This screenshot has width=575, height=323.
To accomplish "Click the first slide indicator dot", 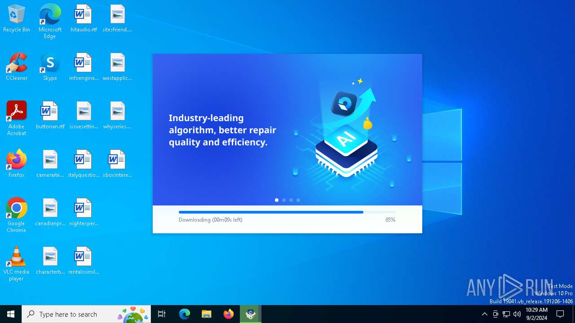I will 277,200.
